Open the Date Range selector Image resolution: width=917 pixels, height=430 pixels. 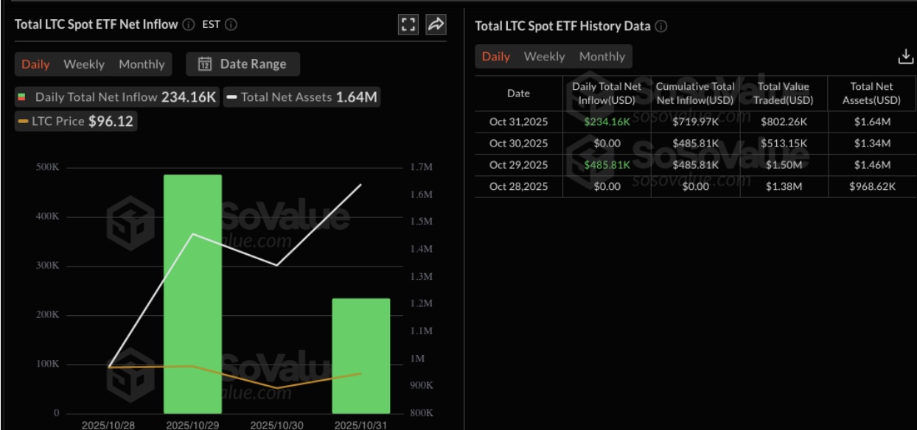(x=243, y=63)
